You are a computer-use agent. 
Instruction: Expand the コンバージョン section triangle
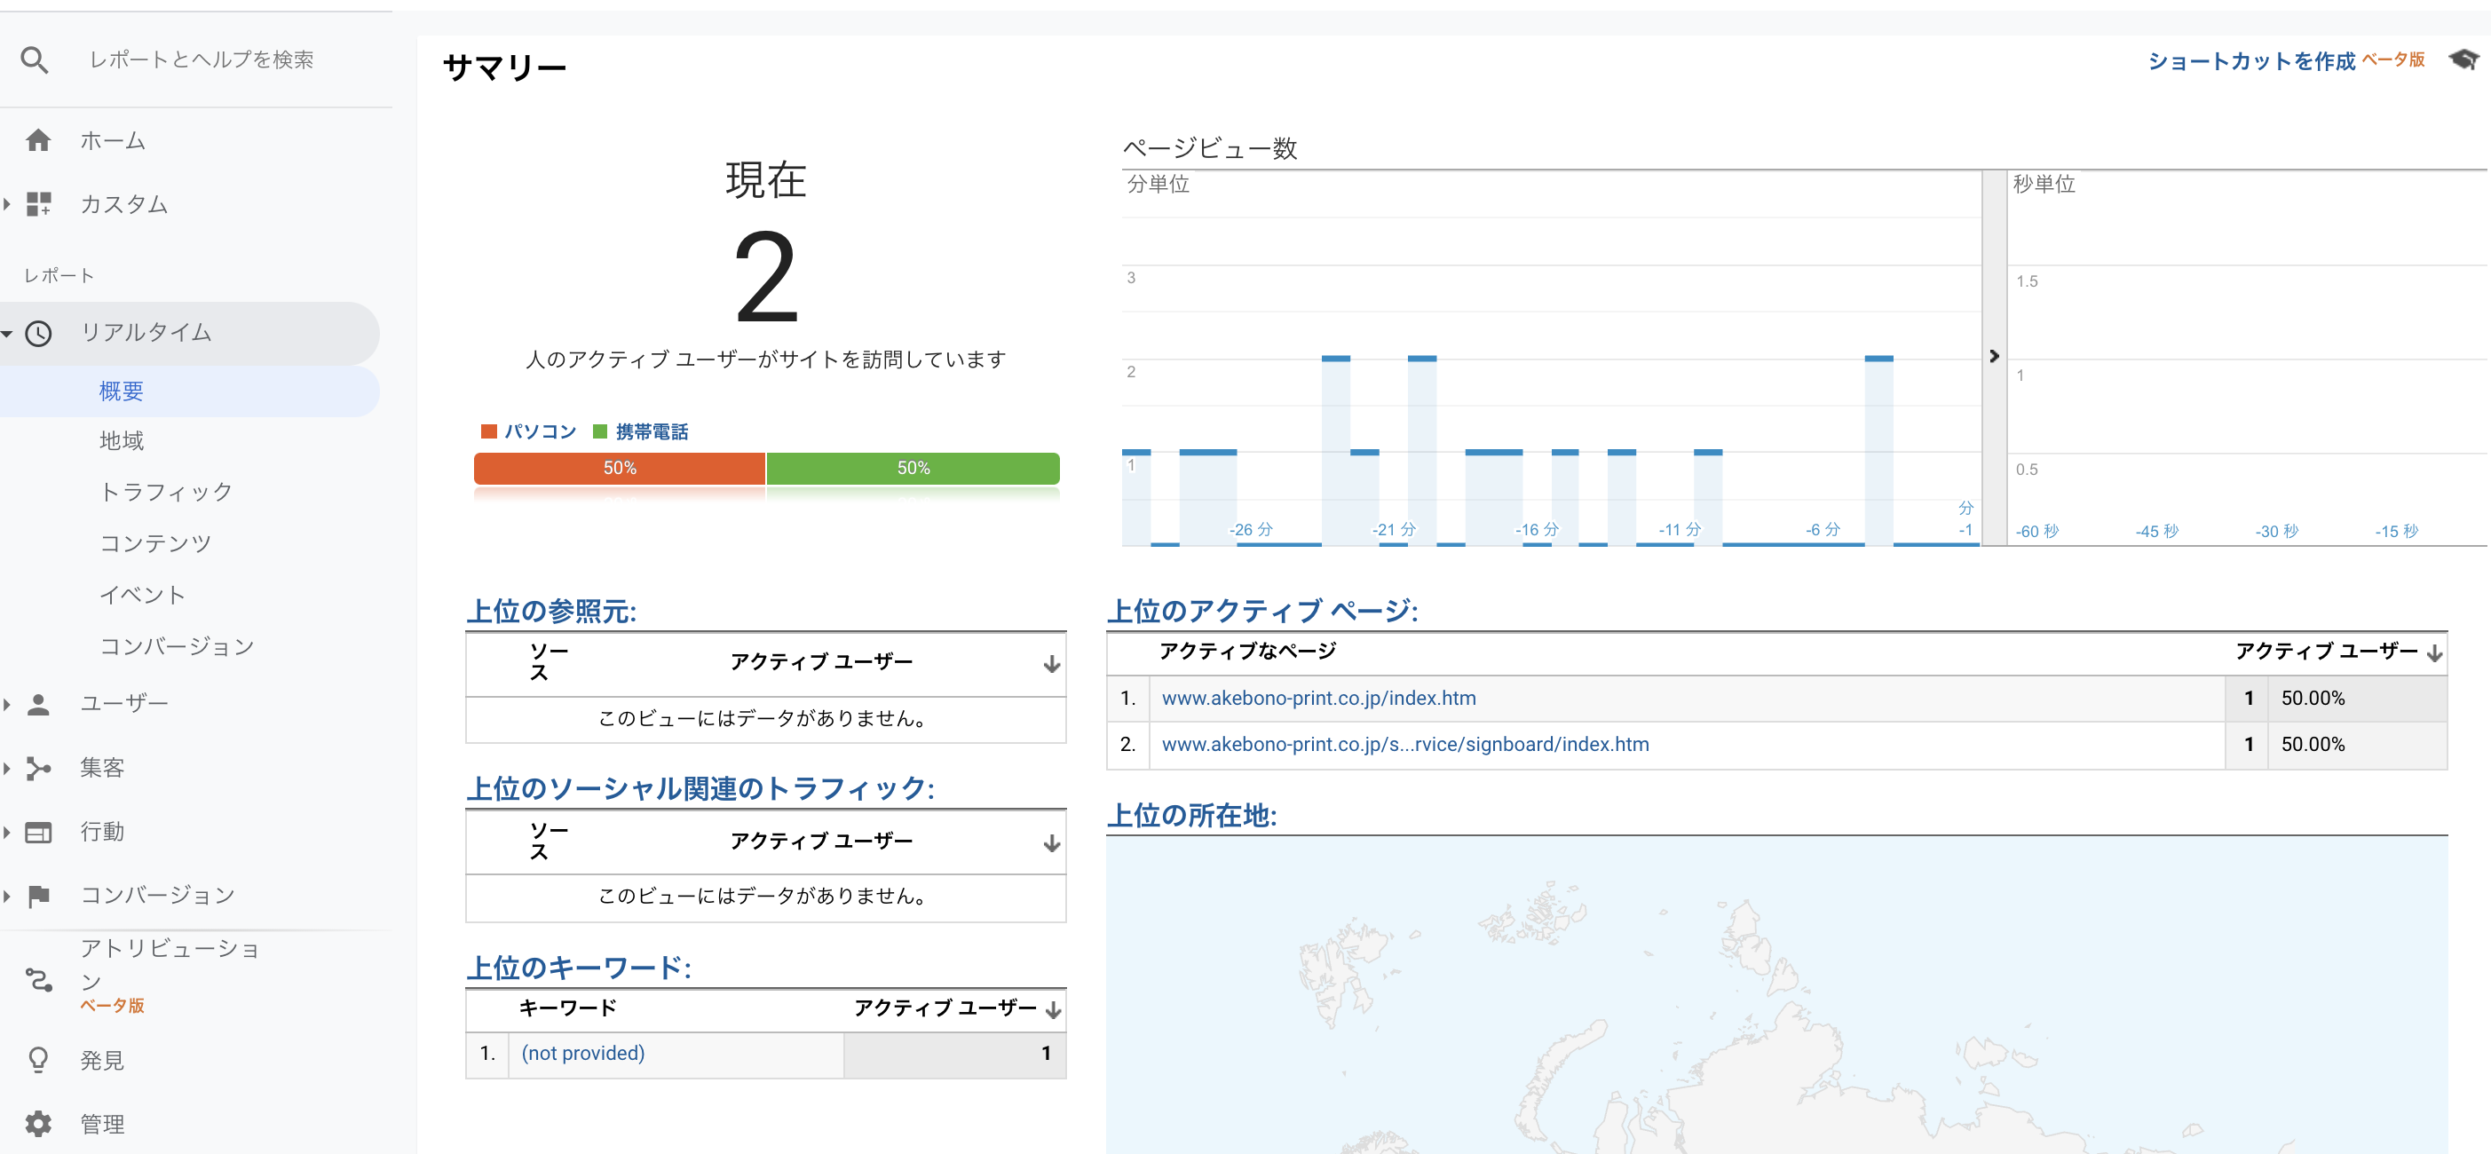7,896
